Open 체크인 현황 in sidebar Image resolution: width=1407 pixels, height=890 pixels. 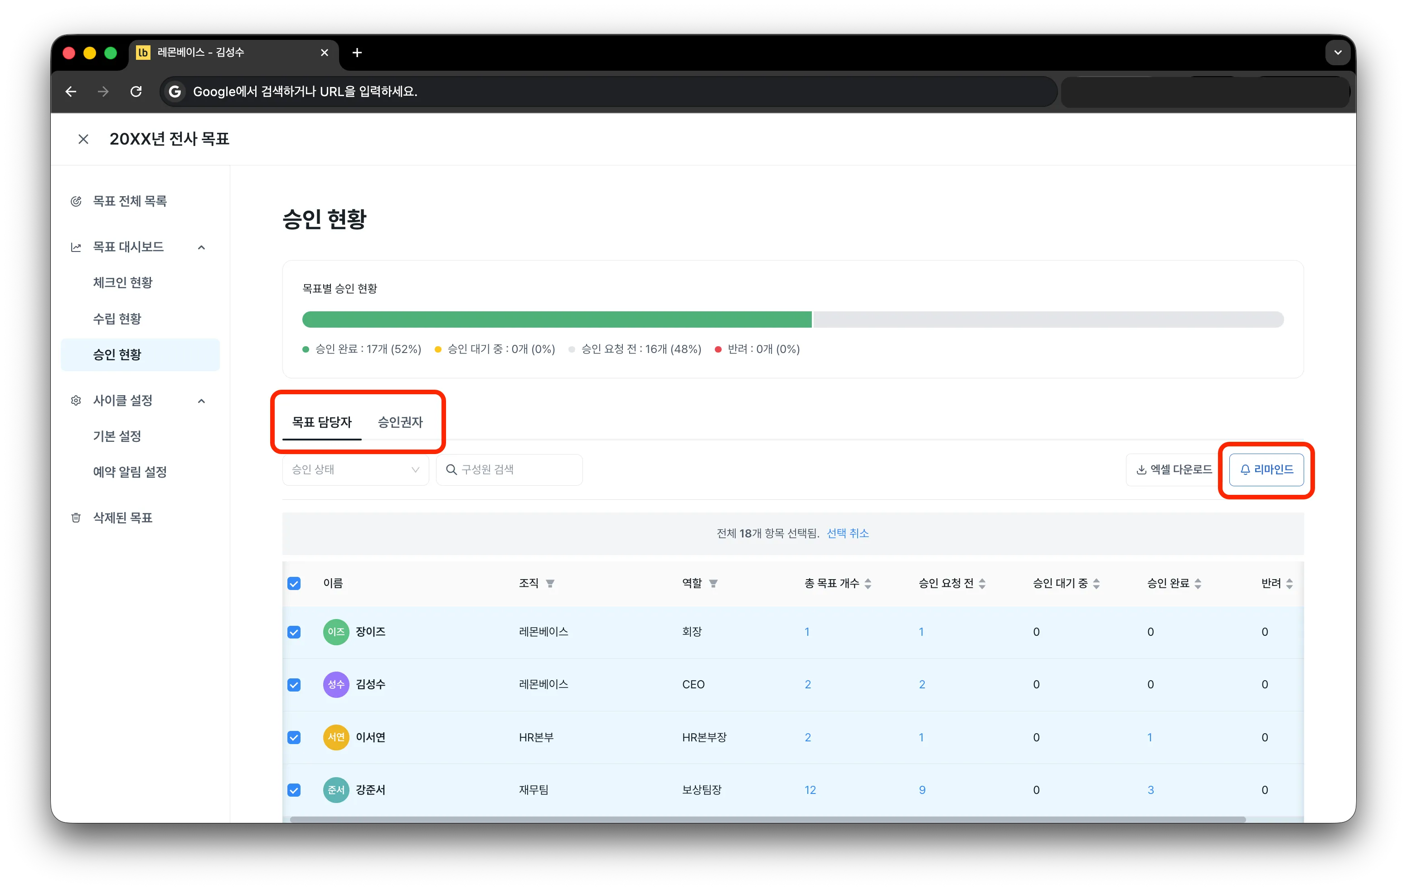[123, 283]
